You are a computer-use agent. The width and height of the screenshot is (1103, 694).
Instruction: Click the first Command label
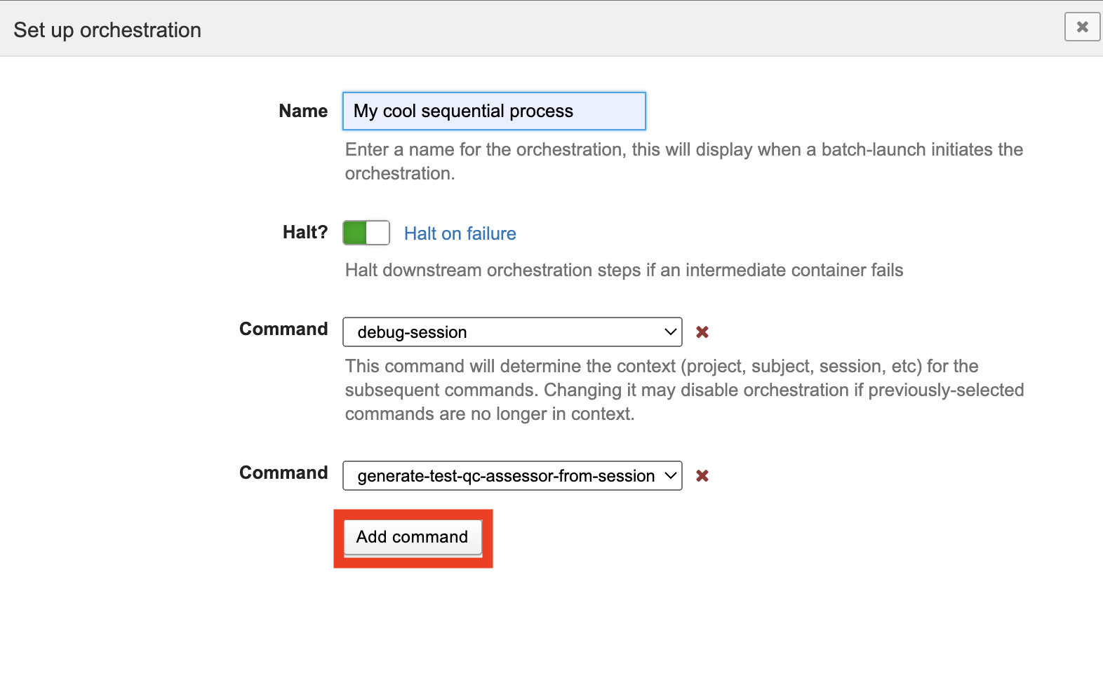[x=283, y=329]
